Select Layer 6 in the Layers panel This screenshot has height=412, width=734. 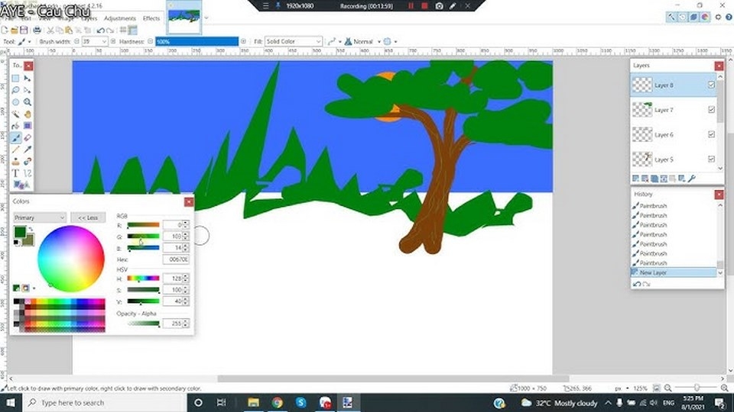[x=673, y=134]
